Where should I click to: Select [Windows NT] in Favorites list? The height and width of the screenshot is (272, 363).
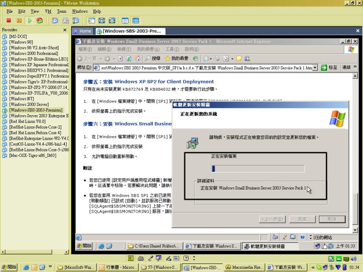[x=21, y=99]
